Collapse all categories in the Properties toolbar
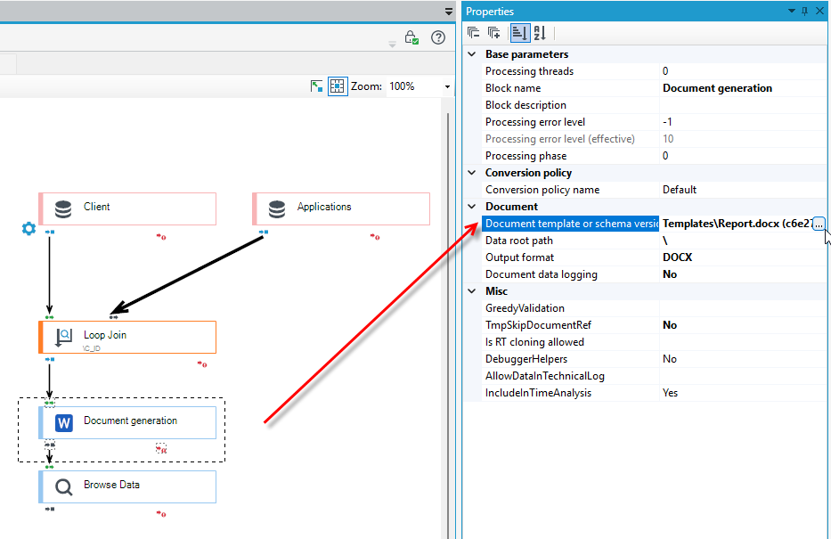831x539 pixels. coord(473,33)
